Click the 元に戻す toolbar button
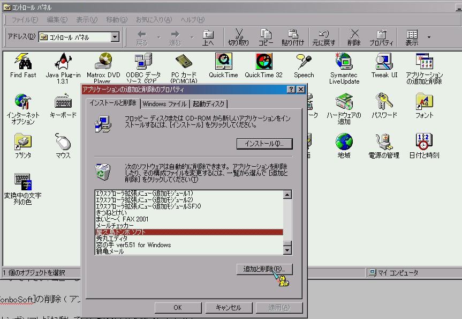The image size is (462, 319). pos(324,37)
